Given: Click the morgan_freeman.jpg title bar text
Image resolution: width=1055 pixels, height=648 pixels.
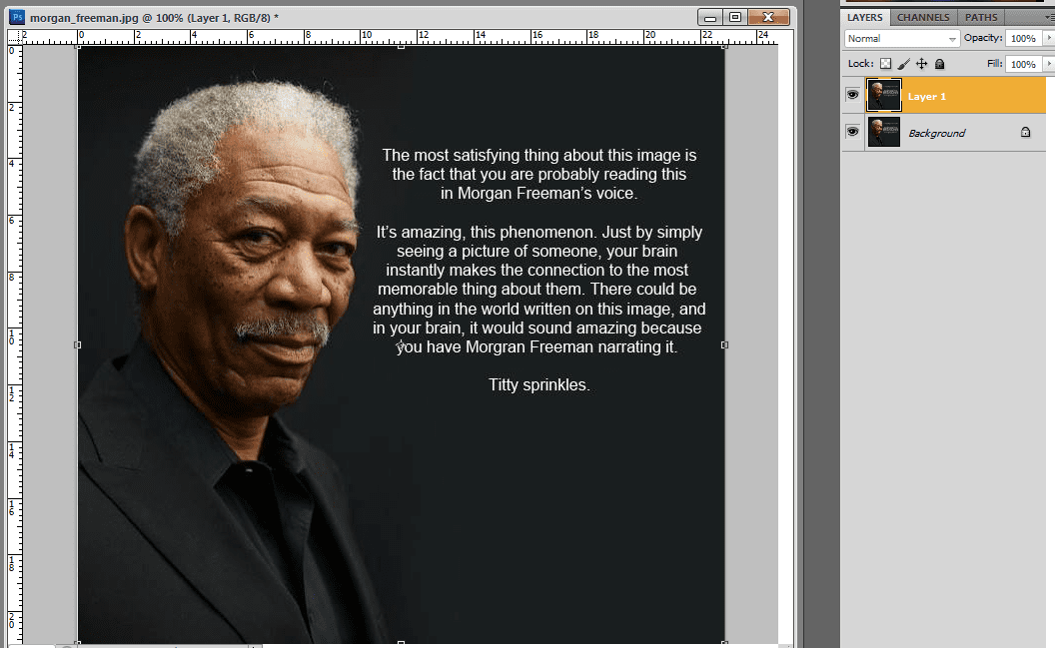Looking at the screenshot, I should point(154,18).
